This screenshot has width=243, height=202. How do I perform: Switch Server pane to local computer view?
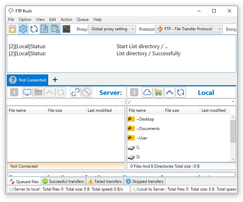tap(28, 93)
